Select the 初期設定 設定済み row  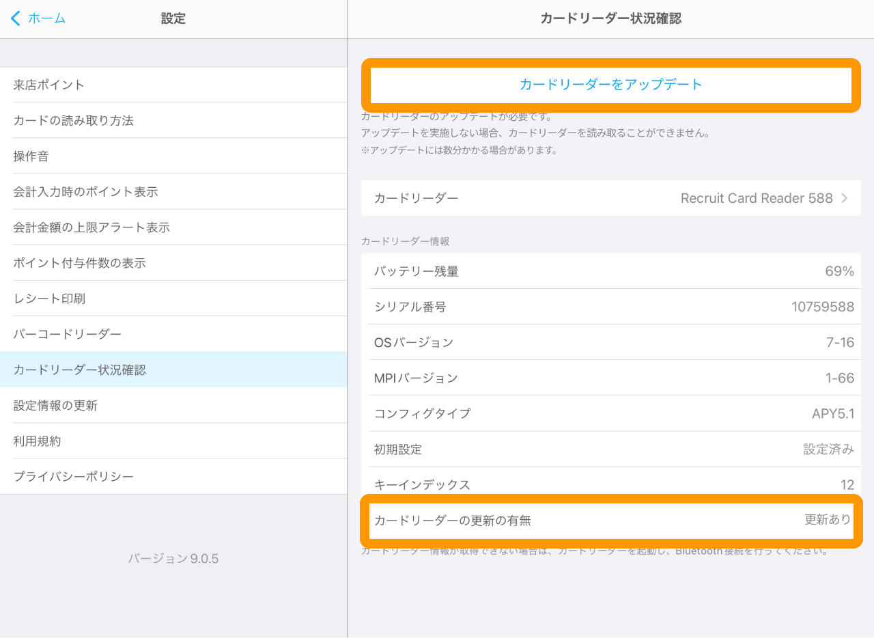click(610, 449)
